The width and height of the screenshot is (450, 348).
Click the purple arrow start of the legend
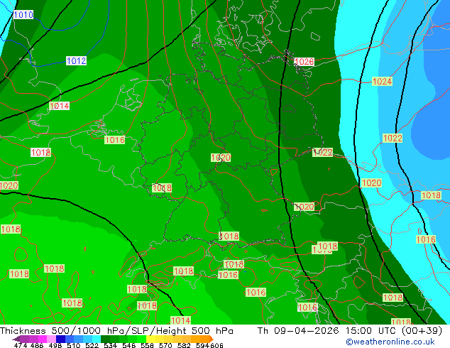tap(16, 339)
